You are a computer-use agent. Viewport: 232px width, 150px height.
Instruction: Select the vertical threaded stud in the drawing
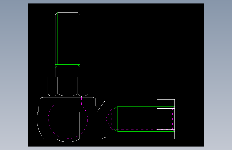(68, 45)
